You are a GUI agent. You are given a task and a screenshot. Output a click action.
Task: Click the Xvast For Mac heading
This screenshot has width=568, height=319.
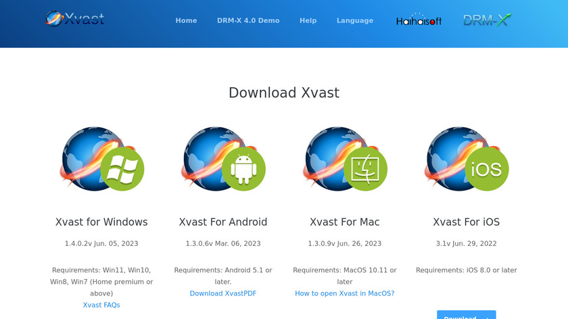click(344, 222)
